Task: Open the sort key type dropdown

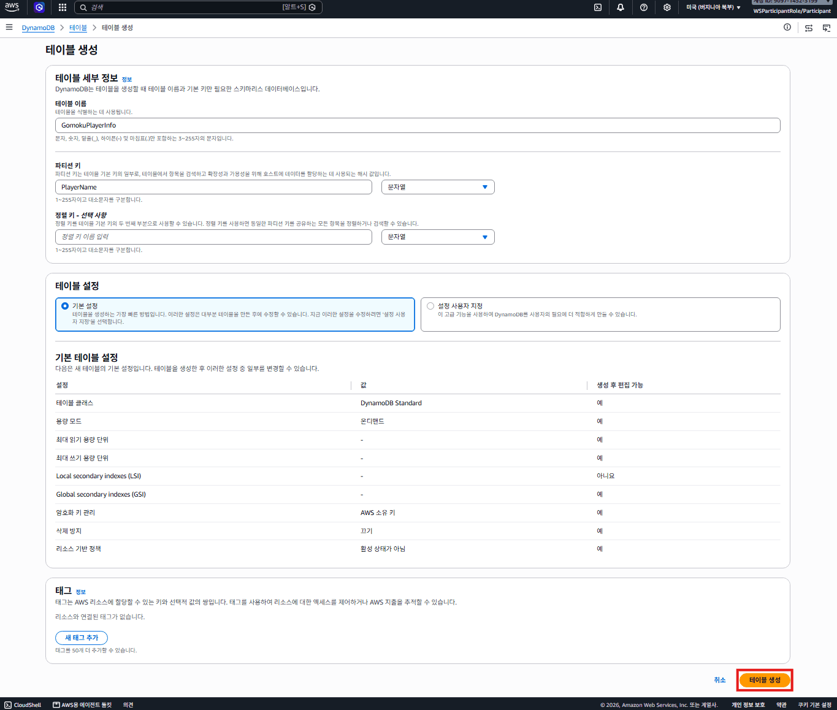Action: coord(438,237)
